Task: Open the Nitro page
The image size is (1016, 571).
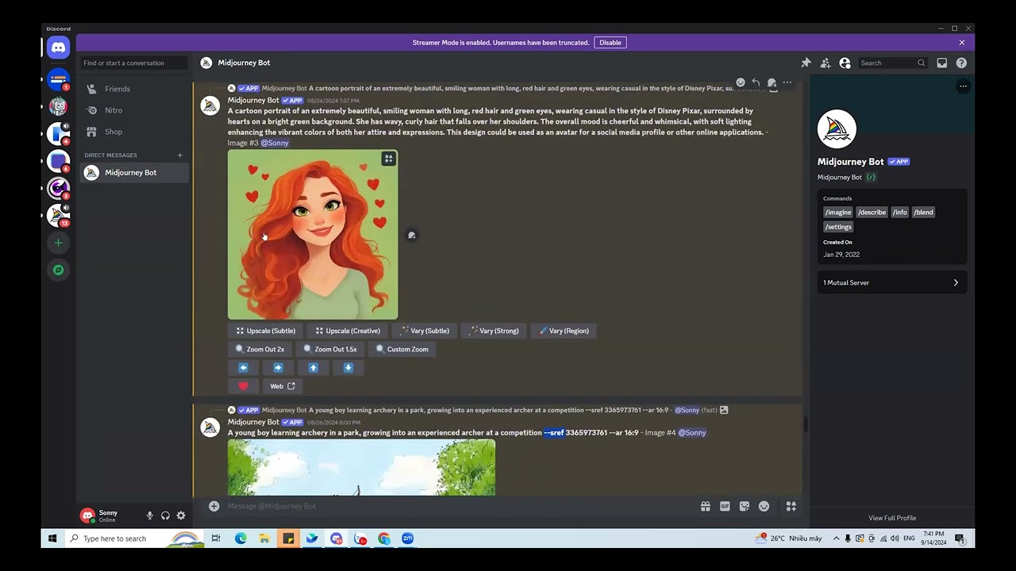Action: pos(133,110)
